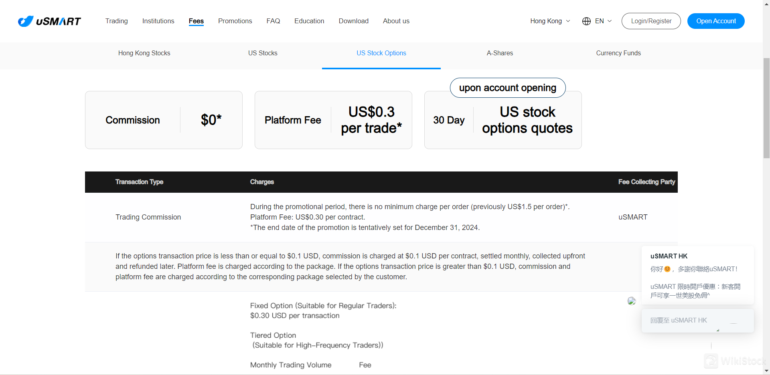Click the Fee Collecting Party header
The height and width of the screenshot is (375, 770).
[x=646, y=182]
